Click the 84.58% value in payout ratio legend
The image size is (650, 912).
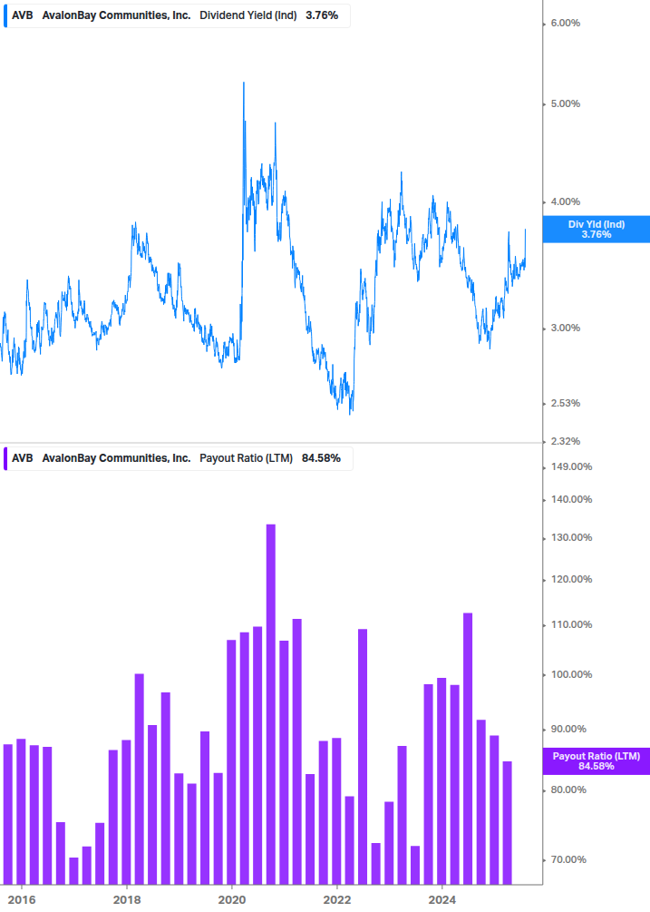[x=321, y=458]
